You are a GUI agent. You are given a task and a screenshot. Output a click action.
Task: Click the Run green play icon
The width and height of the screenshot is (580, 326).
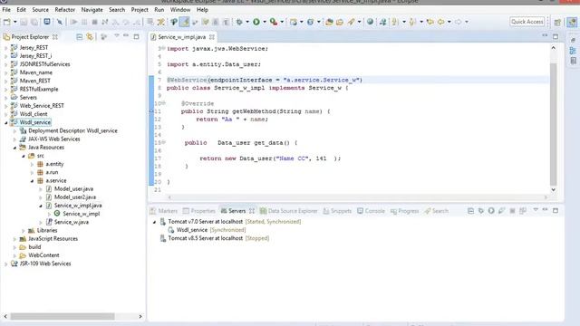(256, 22)
